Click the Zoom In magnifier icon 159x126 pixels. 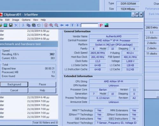(51, 25)
